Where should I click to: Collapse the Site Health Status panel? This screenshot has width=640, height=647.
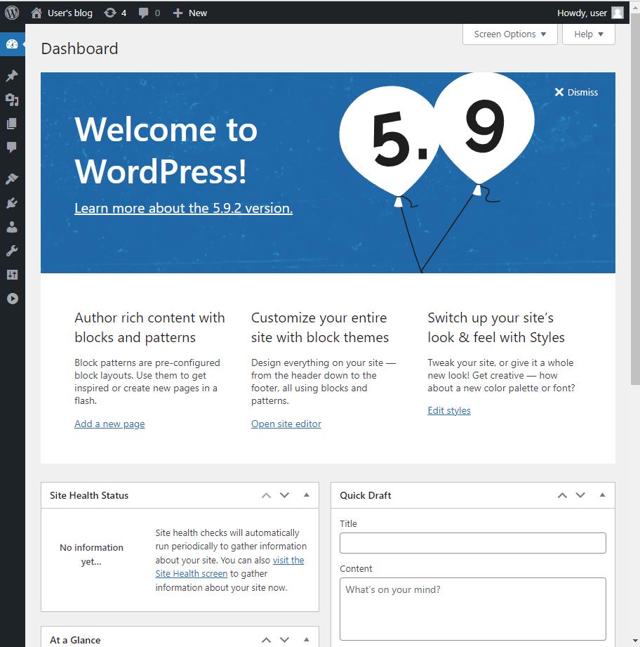(x=306, y=495)
